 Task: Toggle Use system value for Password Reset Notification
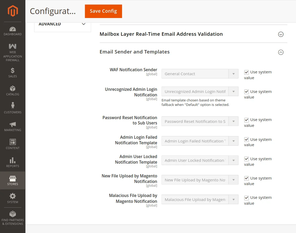tap(247, 120)
